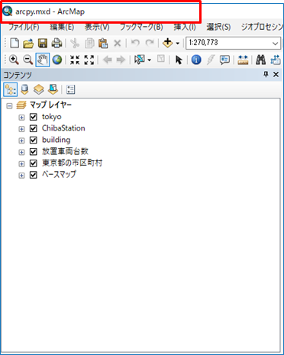Viewport: 284px width, 355px height.
Task: Open the 挿入(I) menu
Action: (x=185, y=27)
